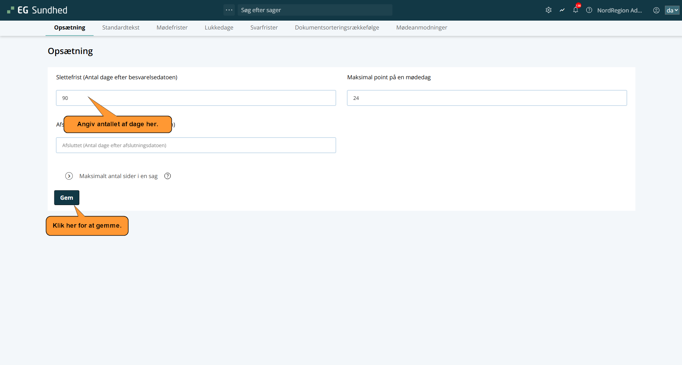Click the EG Sundhed logo
The width and height of the screenshot is (682, 365).
point(37,10)
